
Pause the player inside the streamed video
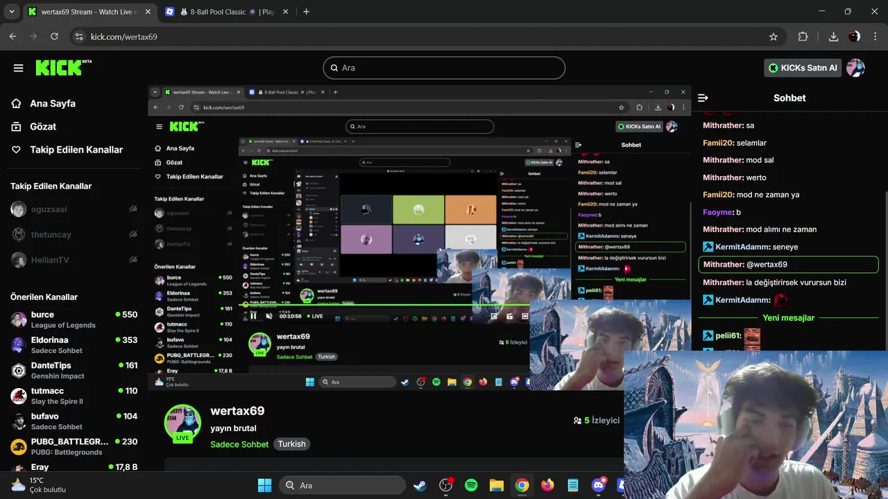pos(253,316)
